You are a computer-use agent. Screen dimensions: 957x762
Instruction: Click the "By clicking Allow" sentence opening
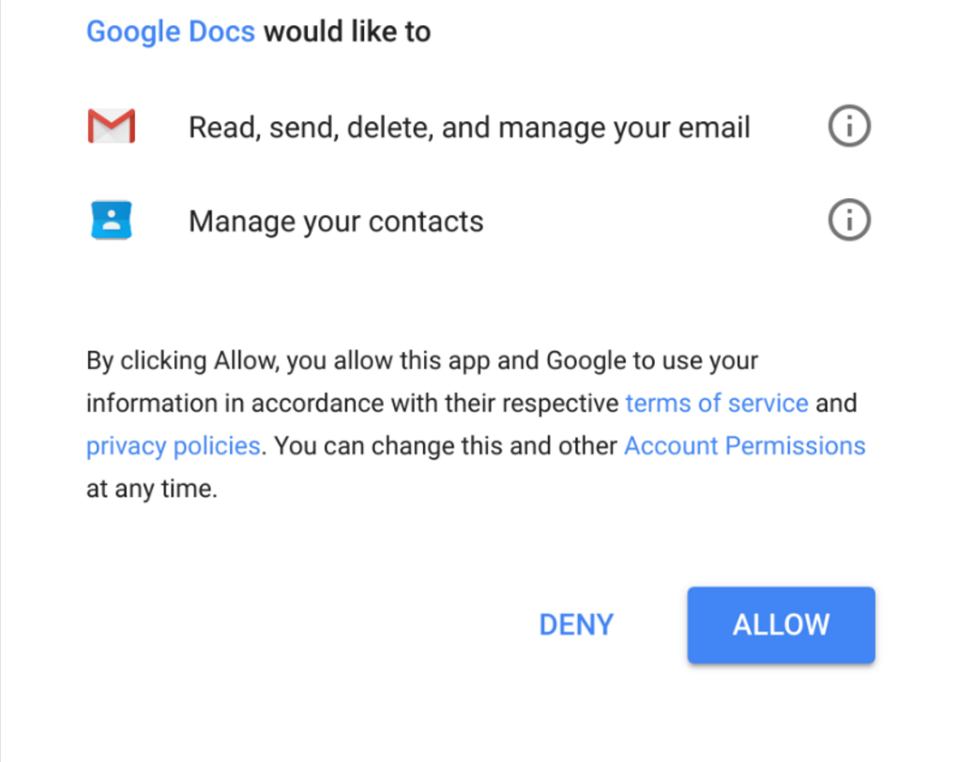pos(183,361)
